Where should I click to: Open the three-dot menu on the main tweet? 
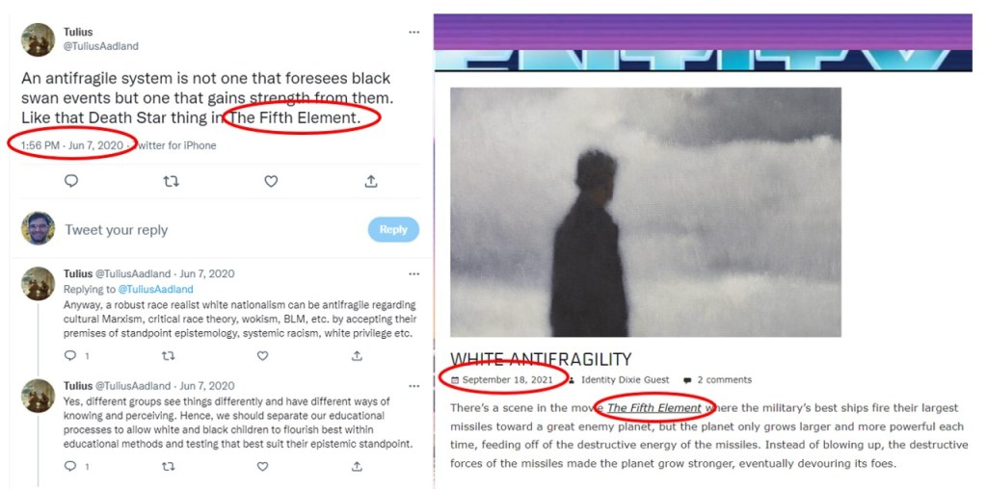coord(413,32)
